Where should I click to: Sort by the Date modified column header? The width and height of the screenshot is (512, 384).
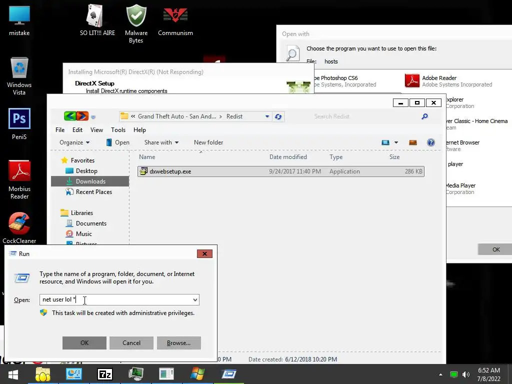click(288, 156)
